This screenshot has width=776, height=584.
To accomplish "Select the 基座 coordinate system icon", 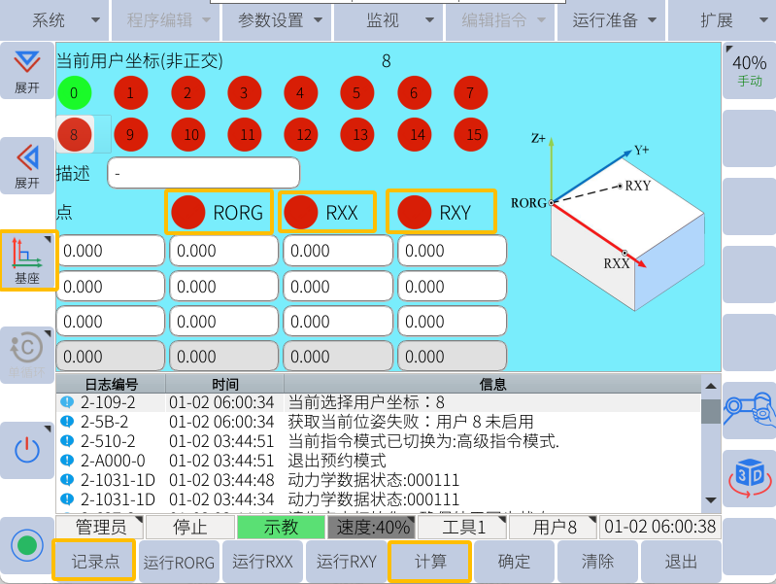I will pos(27,260).
